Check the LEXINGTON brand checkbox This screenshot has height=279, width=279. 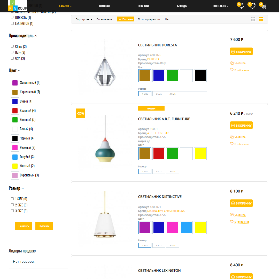pyautogui.click(x=12, y=23)
